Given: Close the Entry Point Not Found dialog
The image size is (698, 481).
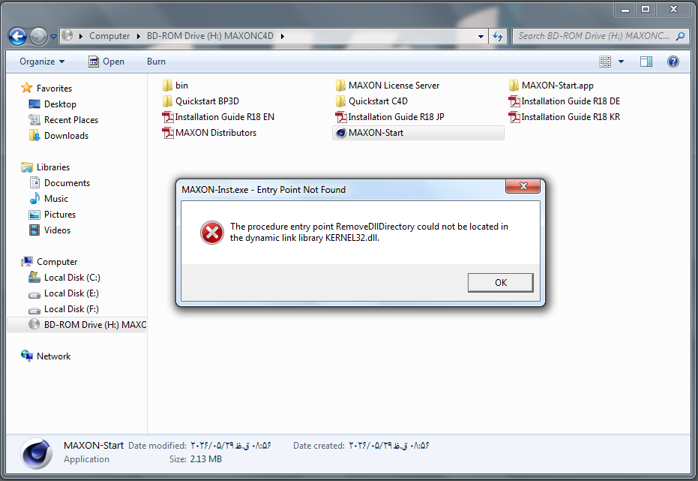Looking at the screenshot, I should (523, 186).
